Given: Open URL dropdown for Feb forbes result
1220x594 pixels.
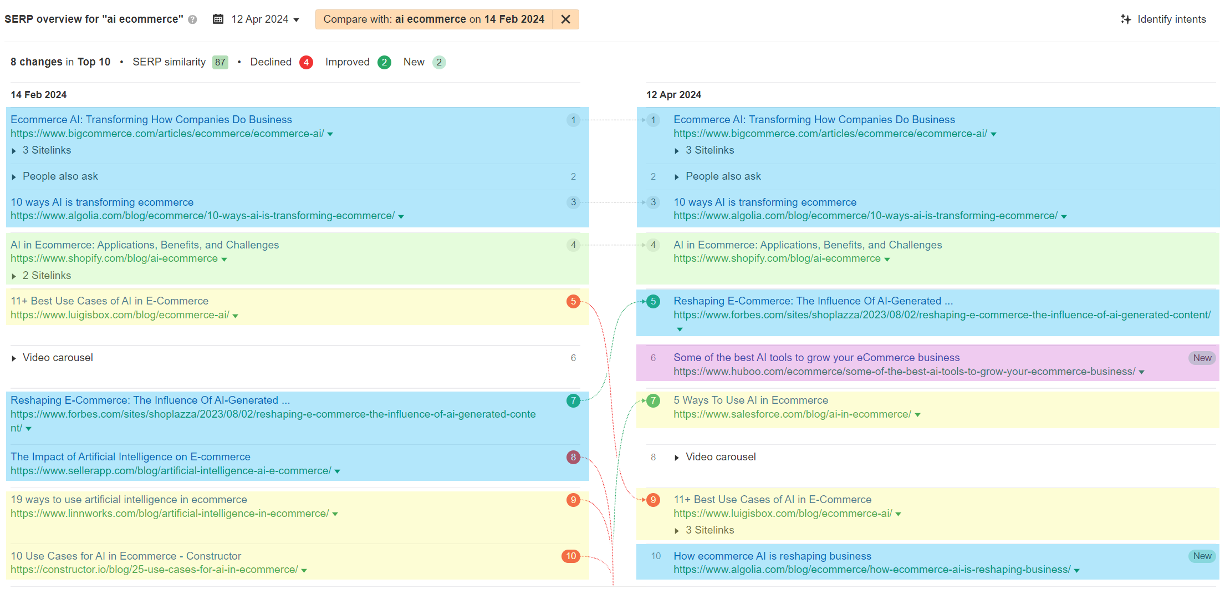Looking at the screenshot, I should point(28,429).
